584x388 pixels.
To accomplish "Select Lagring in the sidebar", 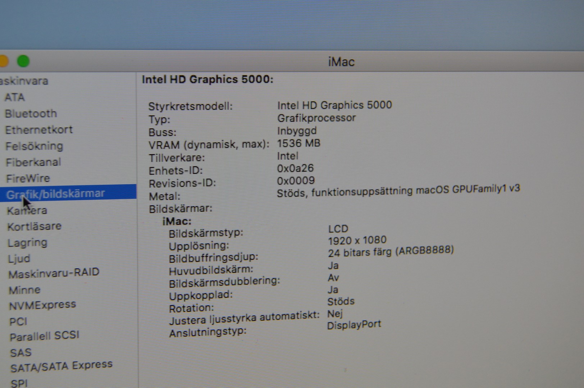I will [27, 242].
